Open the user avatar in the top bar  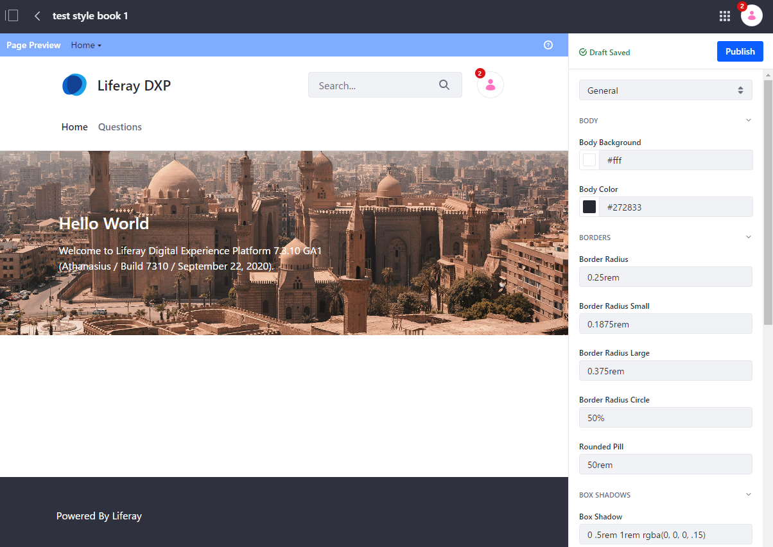pyautogui.click(x=752, y=15)
